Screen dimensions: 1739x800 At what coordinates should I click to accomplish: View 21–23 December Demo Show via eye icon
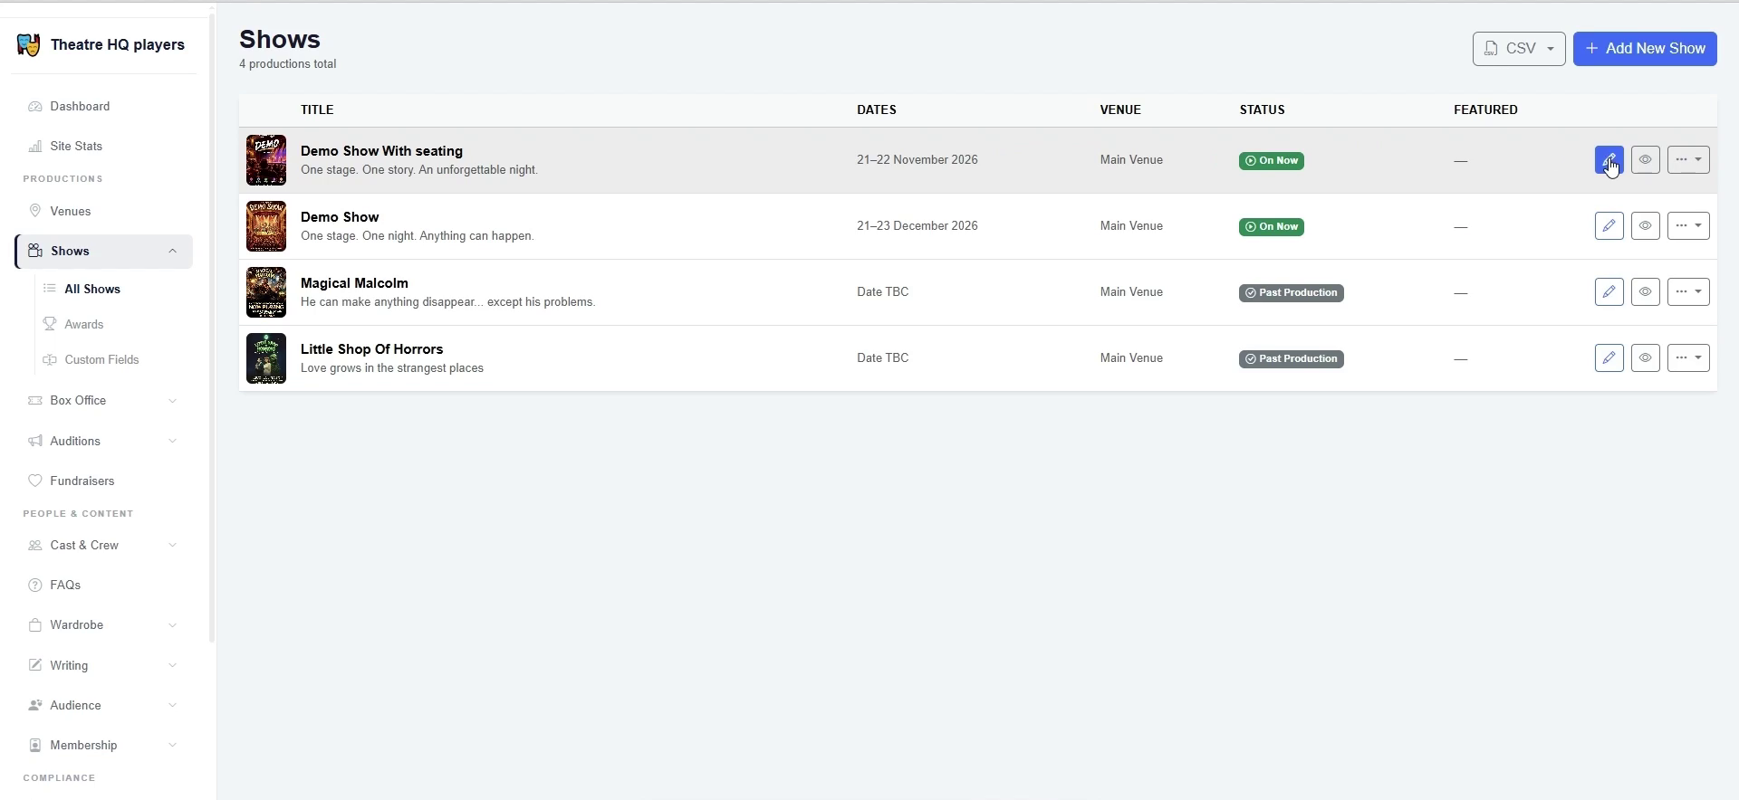[x=1645, y=226]
